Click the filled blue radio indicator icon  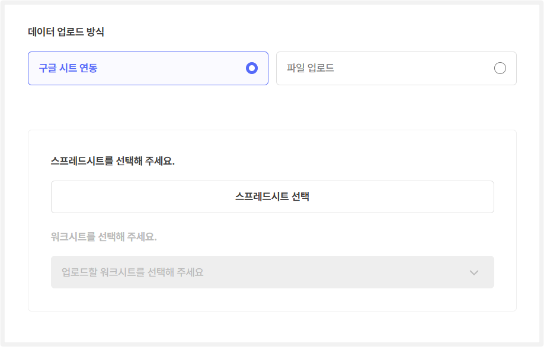pos(252,68)
